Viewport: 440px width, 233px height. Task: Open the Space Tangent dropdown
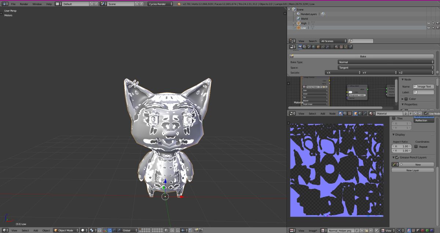point(386,68)
